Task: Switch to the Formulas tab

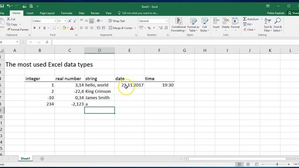Action: click(x=66, y=13)
